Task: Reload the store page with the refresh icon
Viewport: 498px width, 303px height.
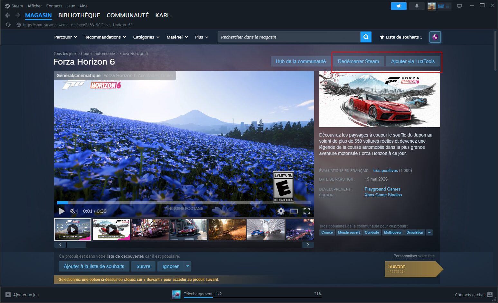Action: click(8, 25)
